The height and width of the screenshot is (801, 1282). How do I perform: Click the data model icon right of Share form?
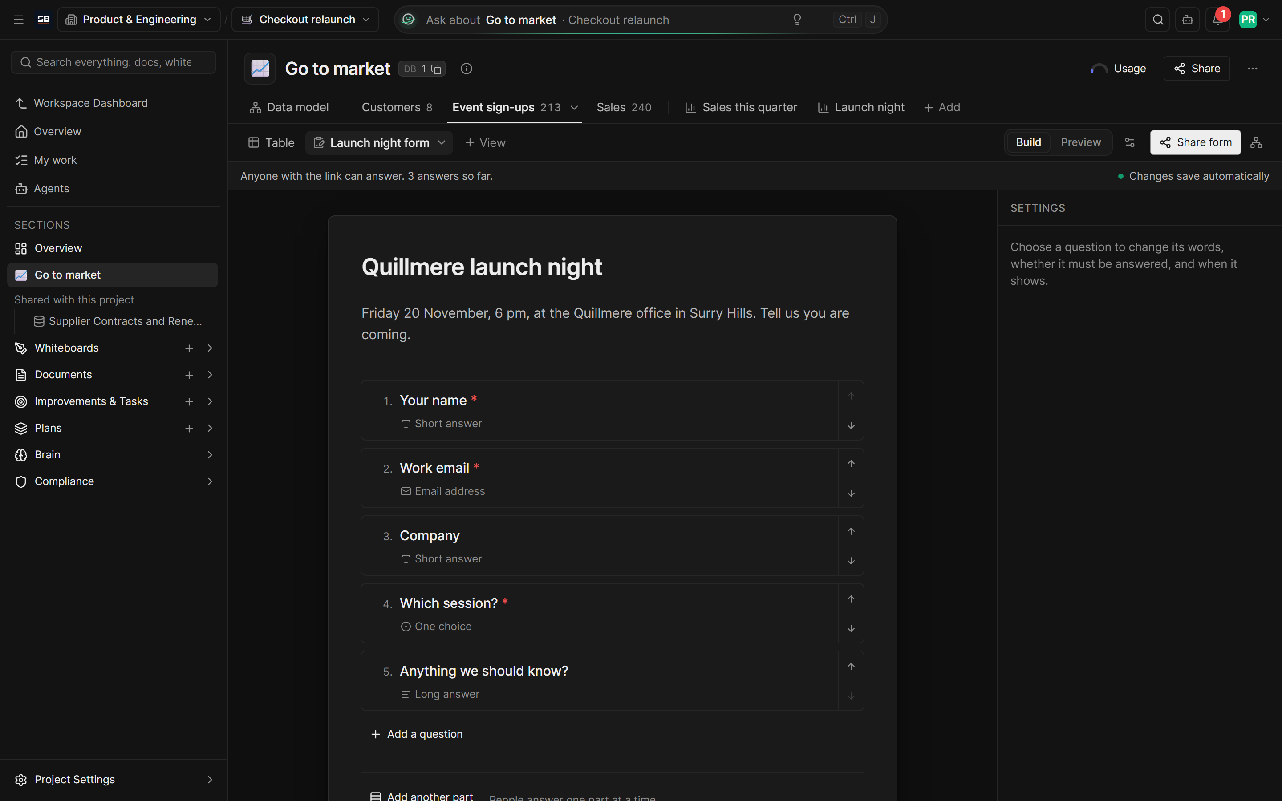tap(1256, 142)
